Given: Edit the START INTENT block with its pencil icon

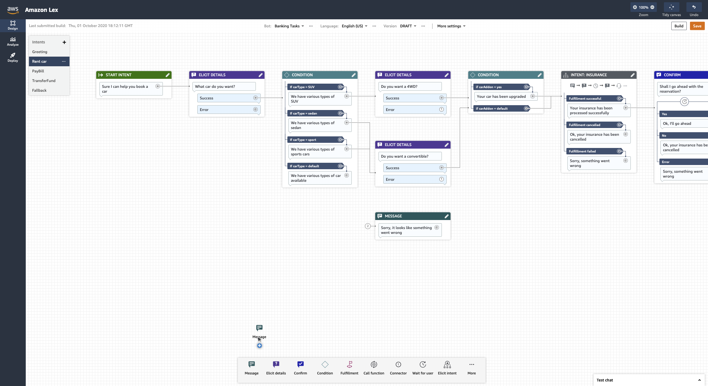Looking at the screenshot, I should click(x=167, y=75).
